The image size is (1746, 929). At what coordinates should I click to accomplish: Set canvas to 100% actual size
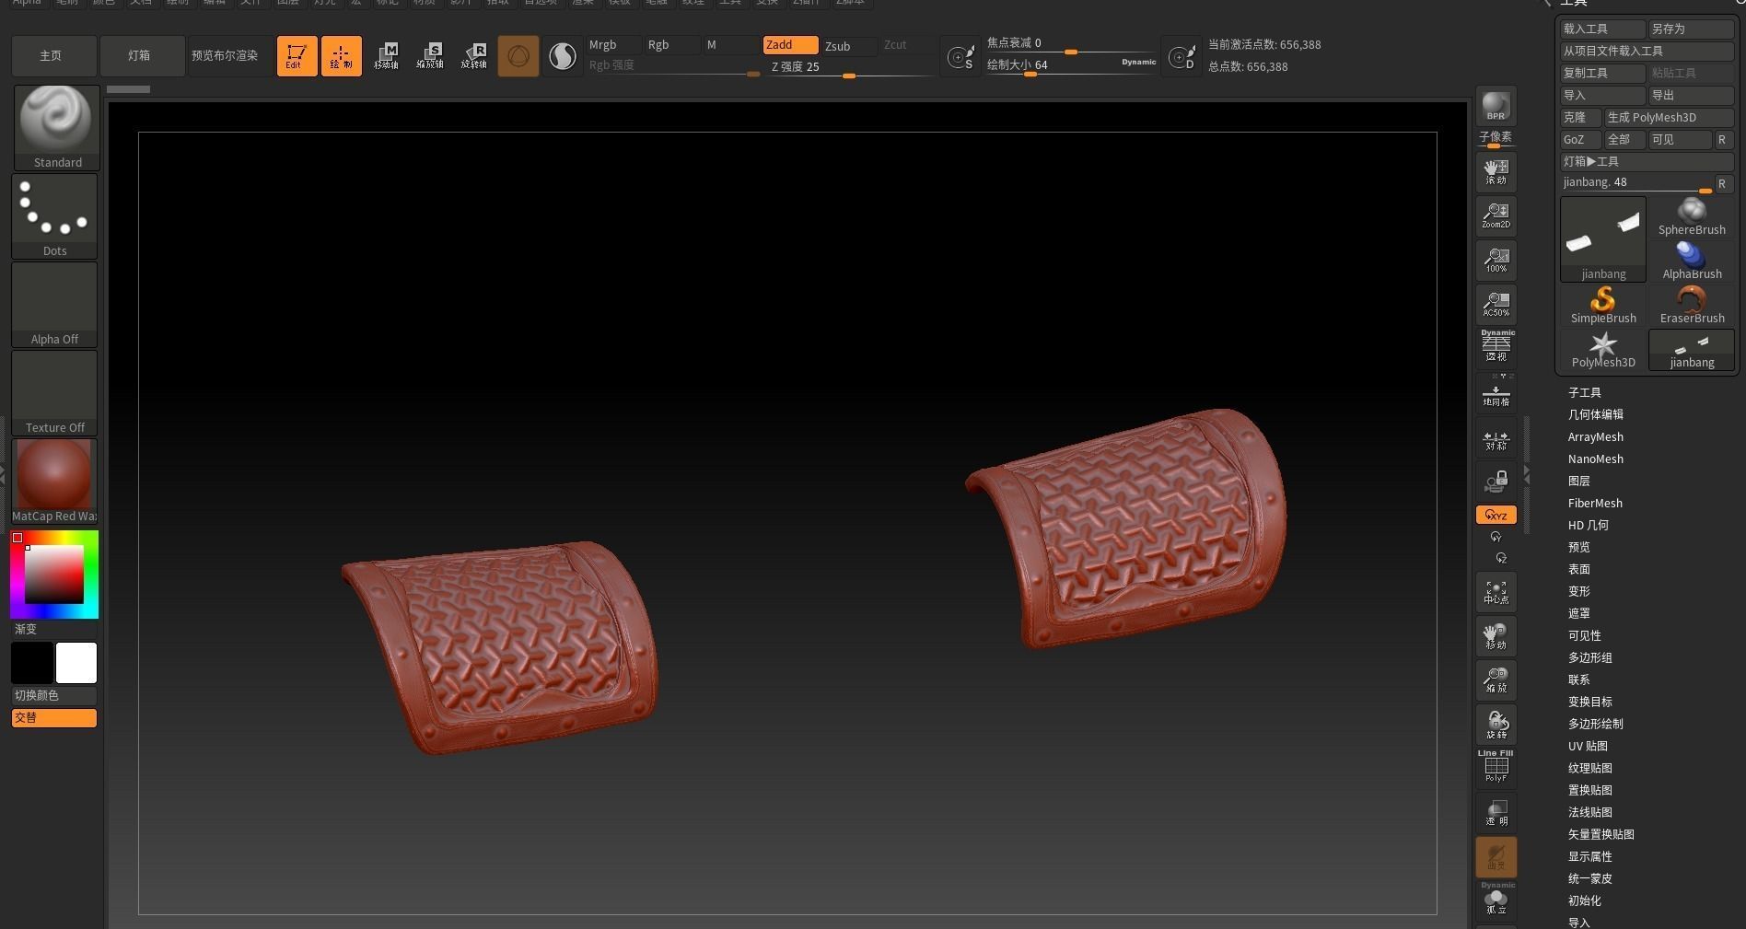1496,260
